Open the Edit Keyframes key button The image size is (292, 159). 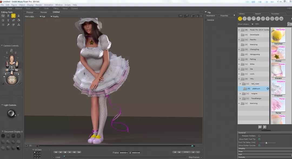tap(186, 152)
